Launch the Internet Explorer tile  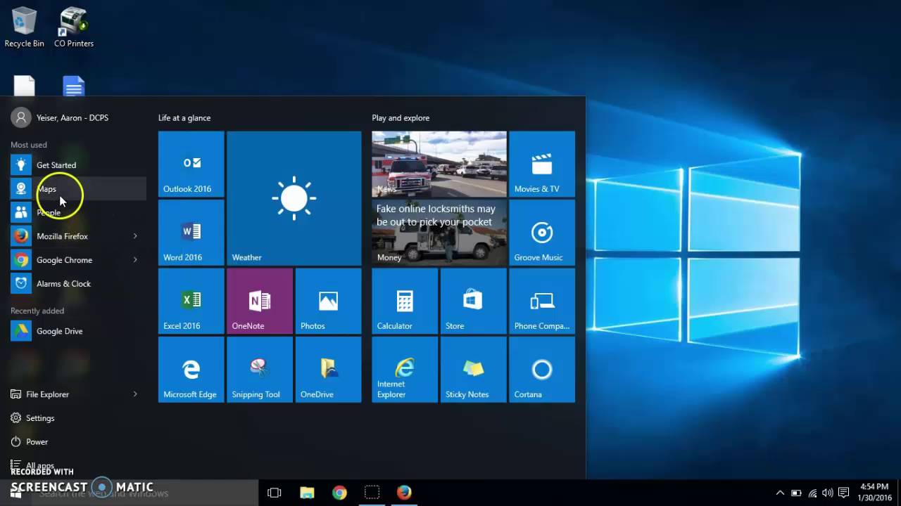405,370
